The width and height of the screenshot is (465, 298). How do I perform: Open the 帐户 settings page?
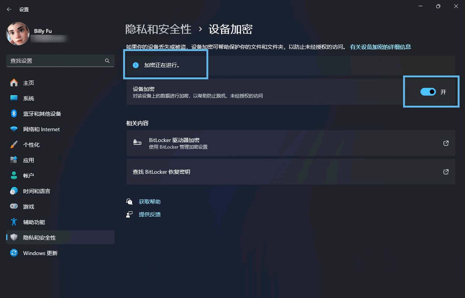click(29, 176)
